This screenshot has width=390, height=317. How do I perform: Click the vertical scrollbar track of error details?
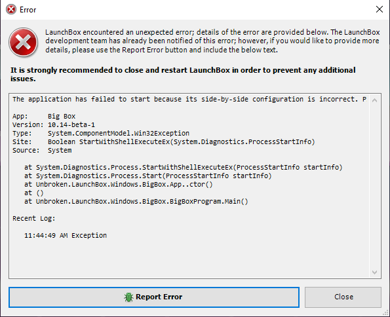pos(374,187)
